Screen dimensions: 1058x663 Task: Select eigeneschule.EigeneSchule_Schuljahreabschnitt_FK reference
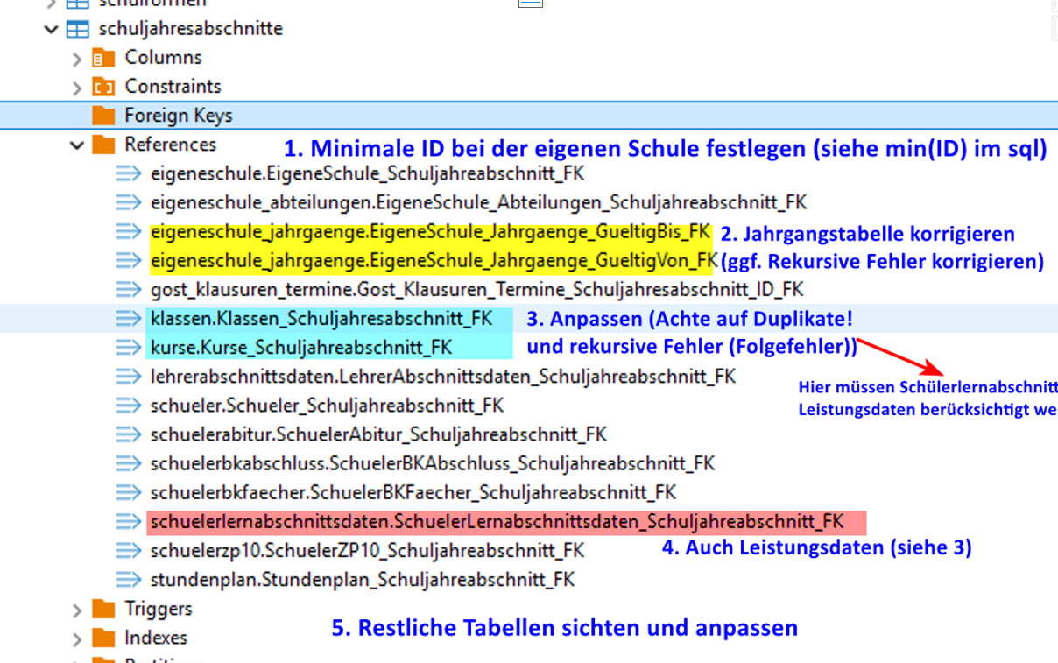click(367, 173)
